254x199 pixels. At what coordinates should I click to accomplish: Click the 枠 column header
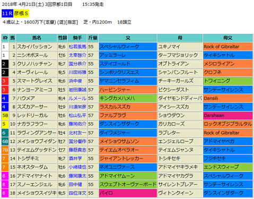(x=5, y=38)
